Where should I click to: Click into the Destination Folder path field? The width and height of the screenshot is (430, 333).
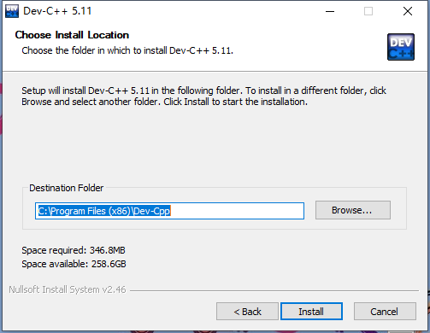[169, 211]
